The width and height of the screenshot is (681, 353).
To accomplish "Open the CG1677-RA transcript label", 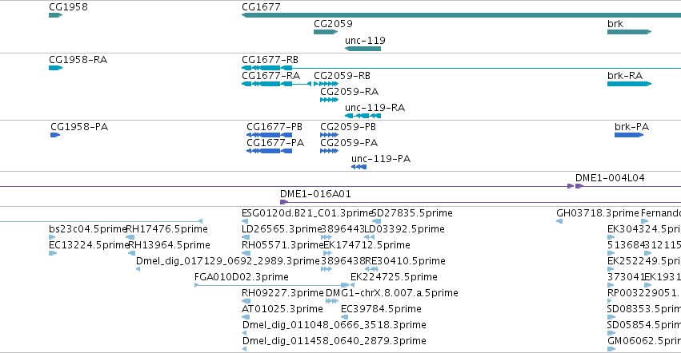I will [x=271, y=75].
